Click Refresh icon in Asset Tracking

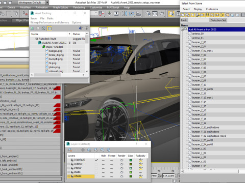tap(32, 28)
